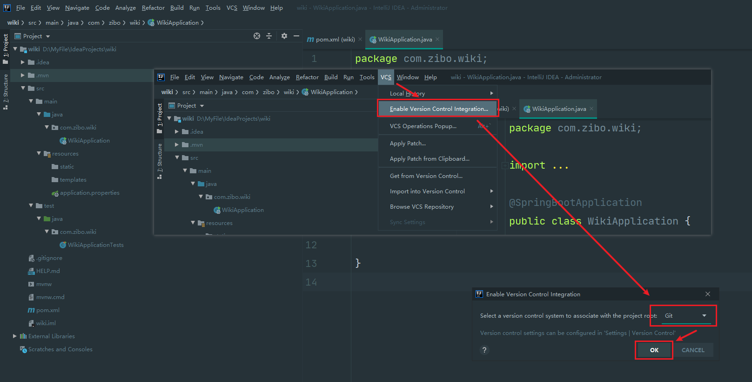Open Browse VCS Repository submenu
This screenshot has width=752, height=382.
(437, 206)
